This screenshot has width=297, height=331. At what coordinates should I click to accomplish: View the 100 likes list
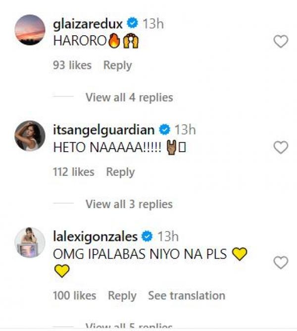point(75,296)
